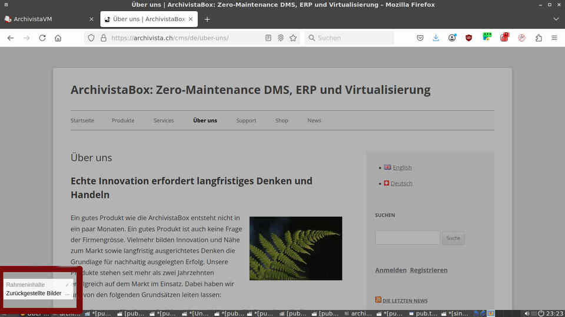This screenshot has width=565, height=317.
Task: Click the Firefox Suchen search box
Action: coord(349,38)
